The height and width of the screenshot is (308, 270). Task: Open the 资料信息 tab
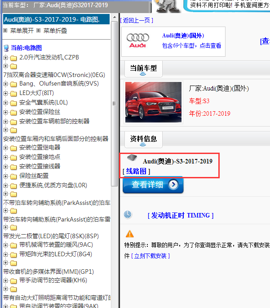click(143, 140)
